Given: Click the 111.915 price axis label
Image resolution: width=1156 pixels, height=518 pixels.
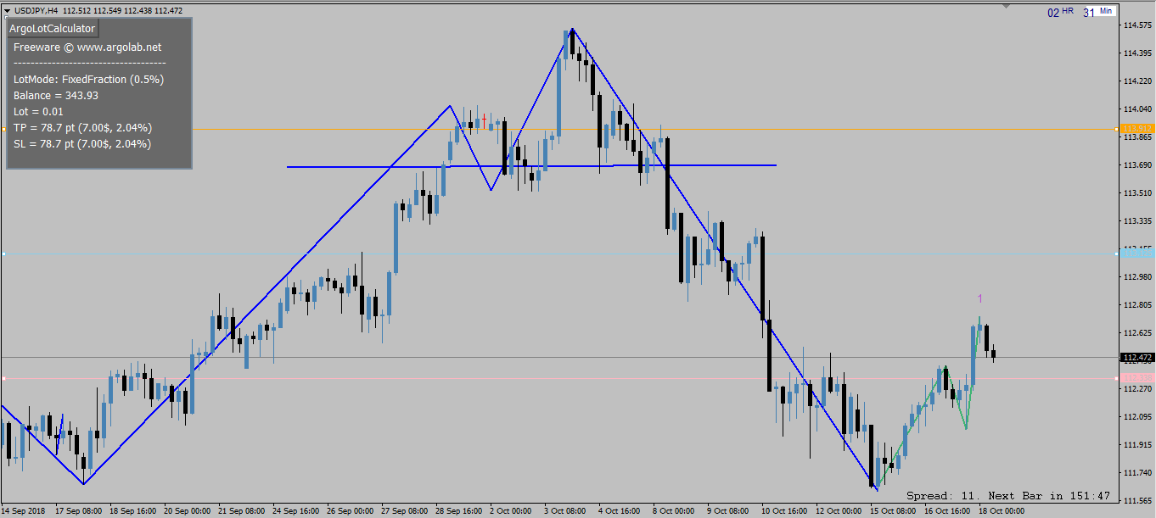Looking at the screenshot, I should (1137, 445).
